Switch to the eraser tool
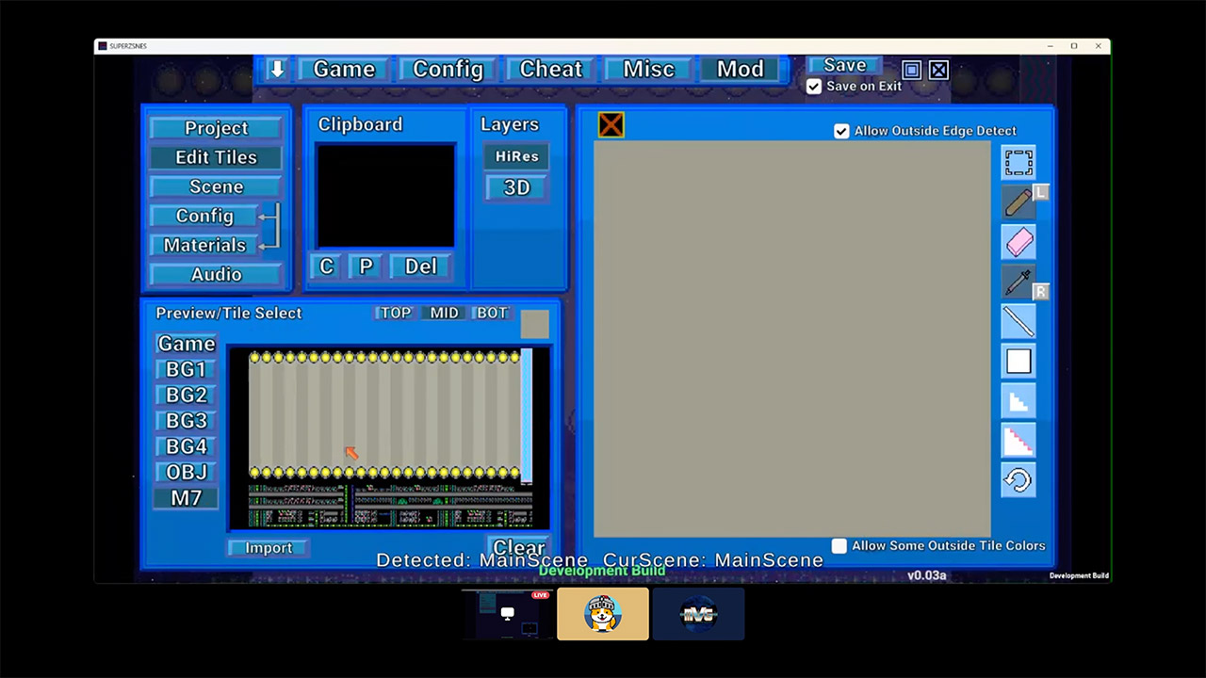This screenshot has height=678, width=1206. 1019,242
